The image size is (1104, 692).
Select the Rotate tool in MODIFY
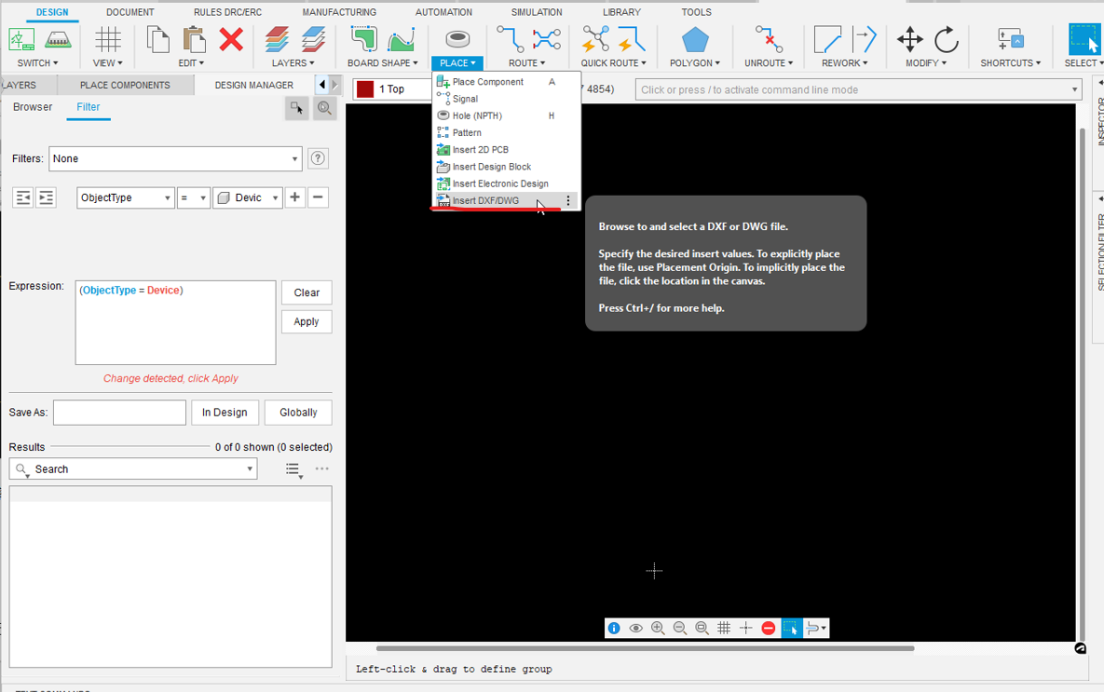(947, 39)
